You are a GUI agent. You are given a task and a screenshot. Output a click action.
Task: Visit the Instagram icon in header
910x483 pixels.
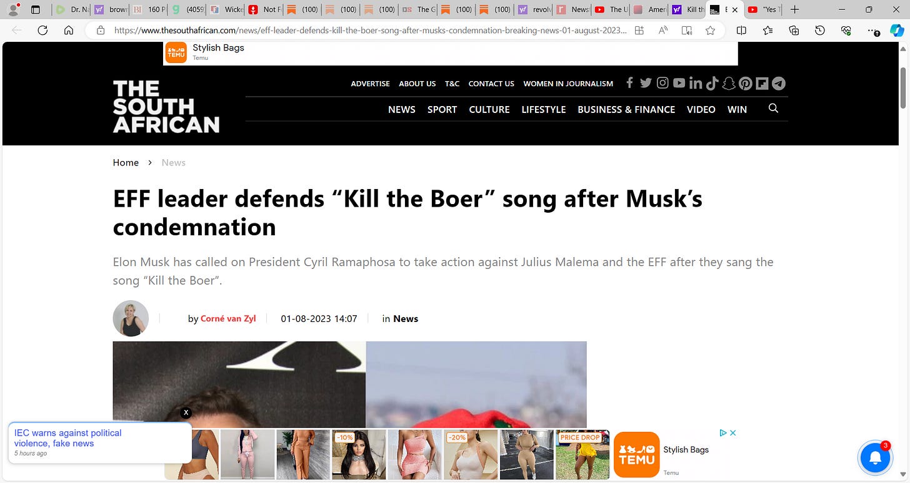[662, 83]
